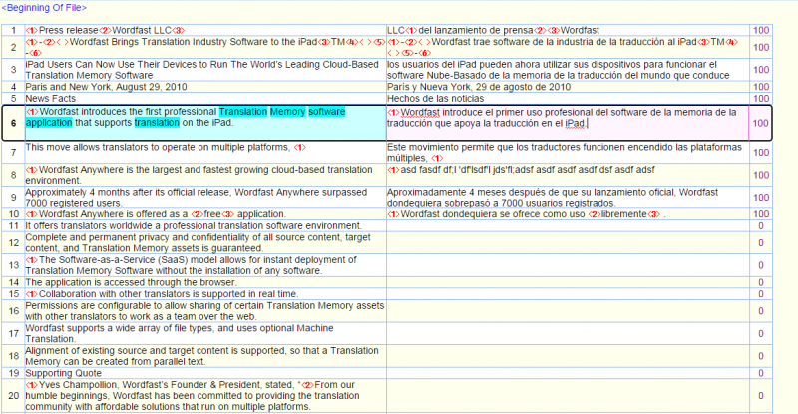Select source 'Yves Champollion, Wordfast's Founder & President'
Screen dimensions: 798x414
click(205, 396)
